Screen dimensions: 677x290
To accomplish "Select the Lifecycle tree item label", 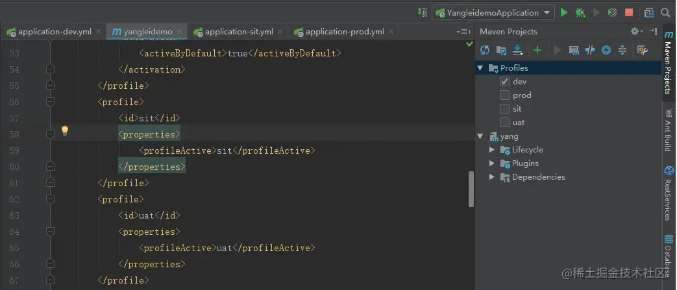I will tap(528, 150).
